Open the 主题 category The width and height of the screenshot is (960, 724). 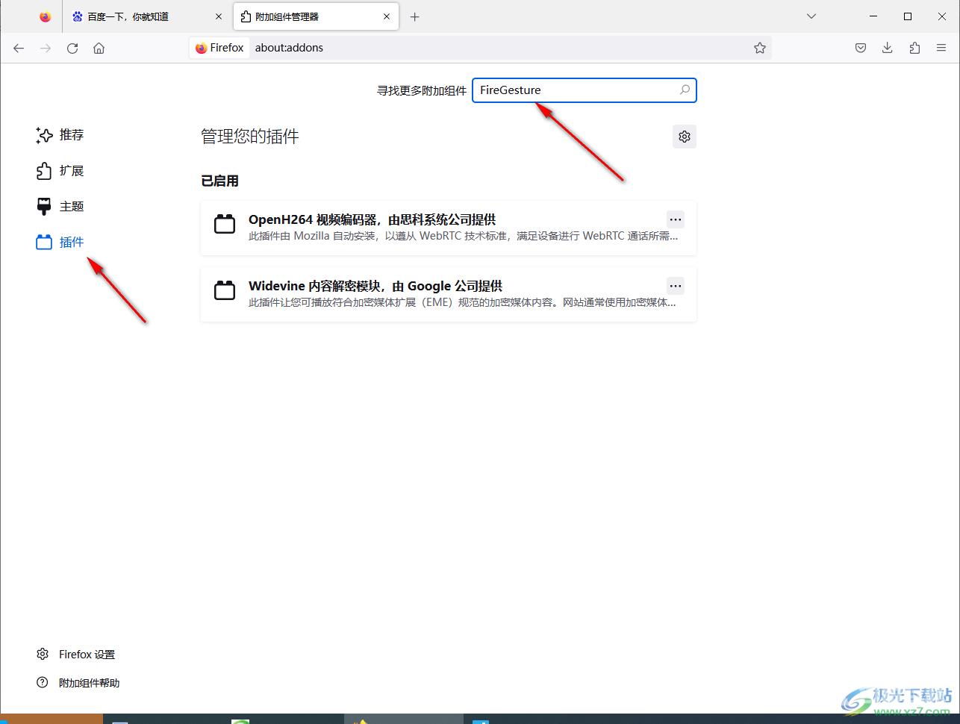click(60, 207)
